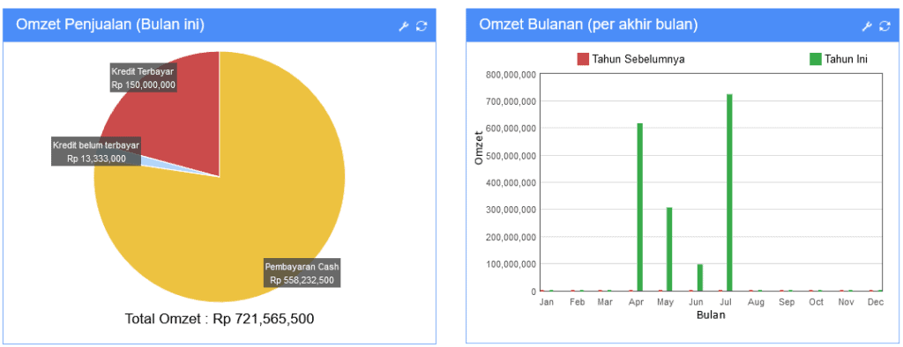Screen dimensions: 903x347
Task: Click the Omzet Bulanan (per akhir bulan) title
Action: coord(588,25)
